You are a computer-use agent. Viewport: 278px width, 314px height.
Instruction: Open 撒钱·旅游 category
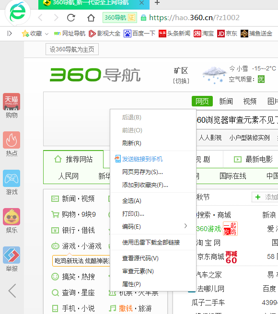(130, 308)
